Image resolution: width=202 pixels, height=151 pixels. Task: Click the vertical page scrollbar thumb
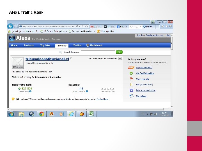click(x=172, y=43)
